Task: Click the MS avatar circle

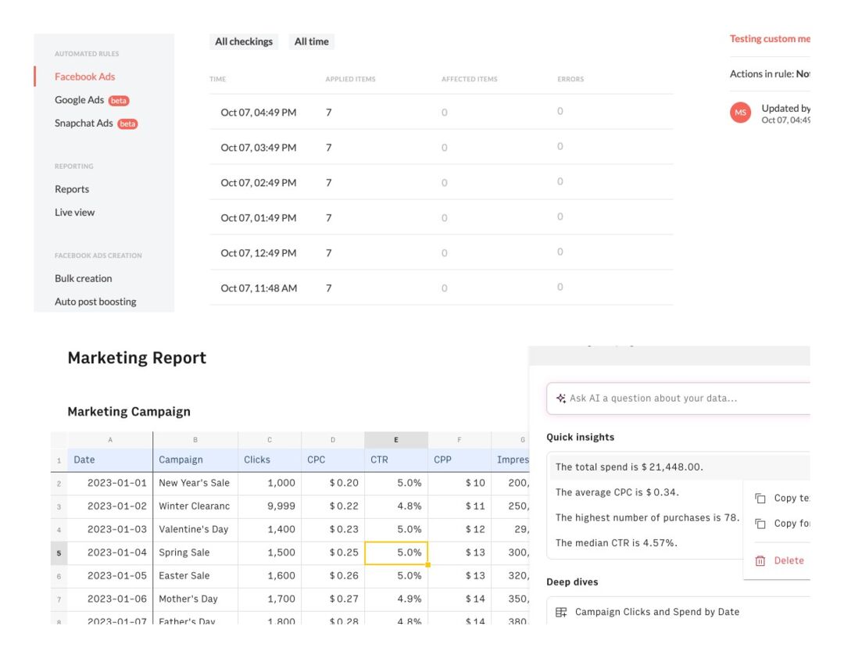Action: [x=739, y=113]
